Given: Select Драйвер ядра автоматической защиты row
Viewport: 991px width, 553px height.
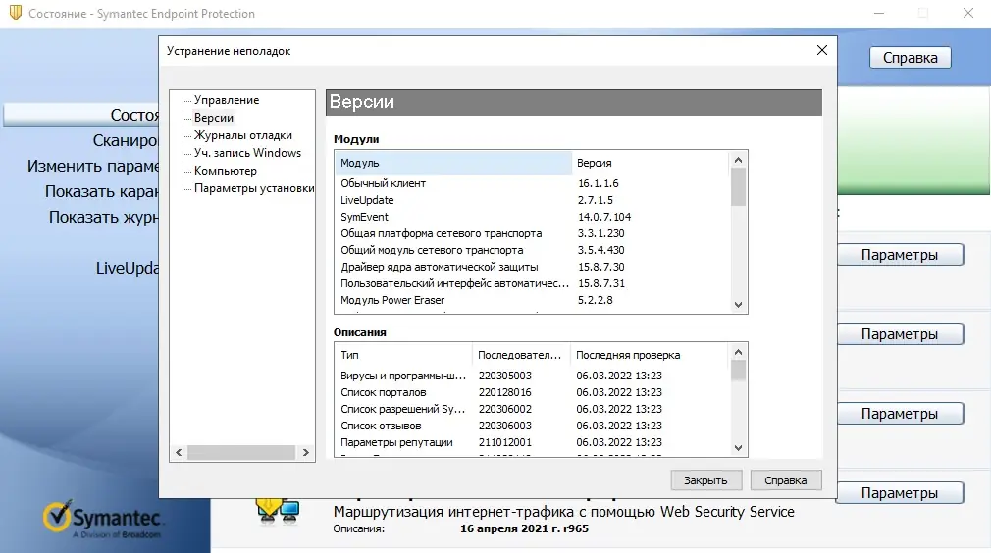Looking at the screenshot, I should pyautogui.click(x=532, y=267).
